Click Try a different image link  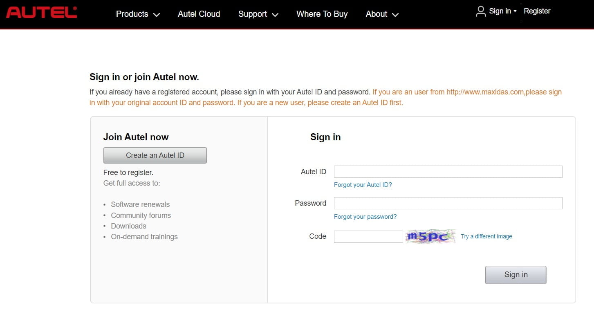486,236
